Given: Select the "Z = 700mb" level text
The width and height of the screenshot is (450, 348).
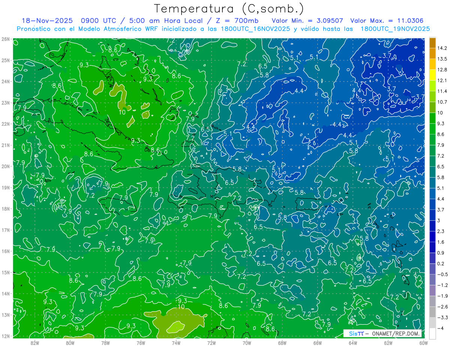Looking at the screenshot, I should coord(238,21).
